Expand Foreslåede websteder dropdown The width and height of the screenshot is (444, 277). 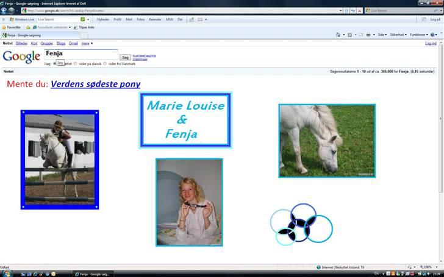point(70,27)
